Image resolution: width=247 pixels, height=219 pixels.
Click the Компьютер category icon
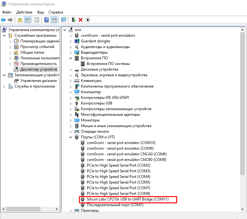tap(77, 92)
